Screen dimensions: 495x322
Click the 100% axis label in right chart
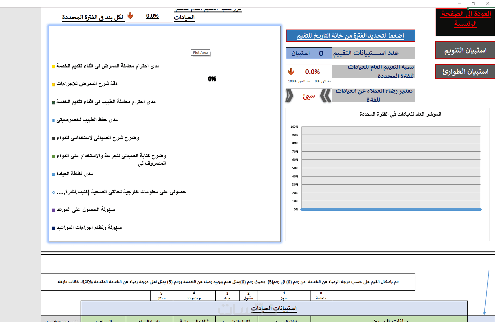294,126
